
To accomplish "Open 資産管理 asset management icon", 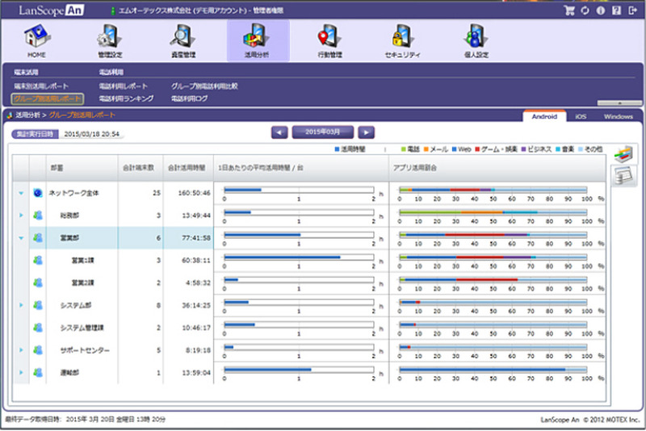I will point(183,39).
